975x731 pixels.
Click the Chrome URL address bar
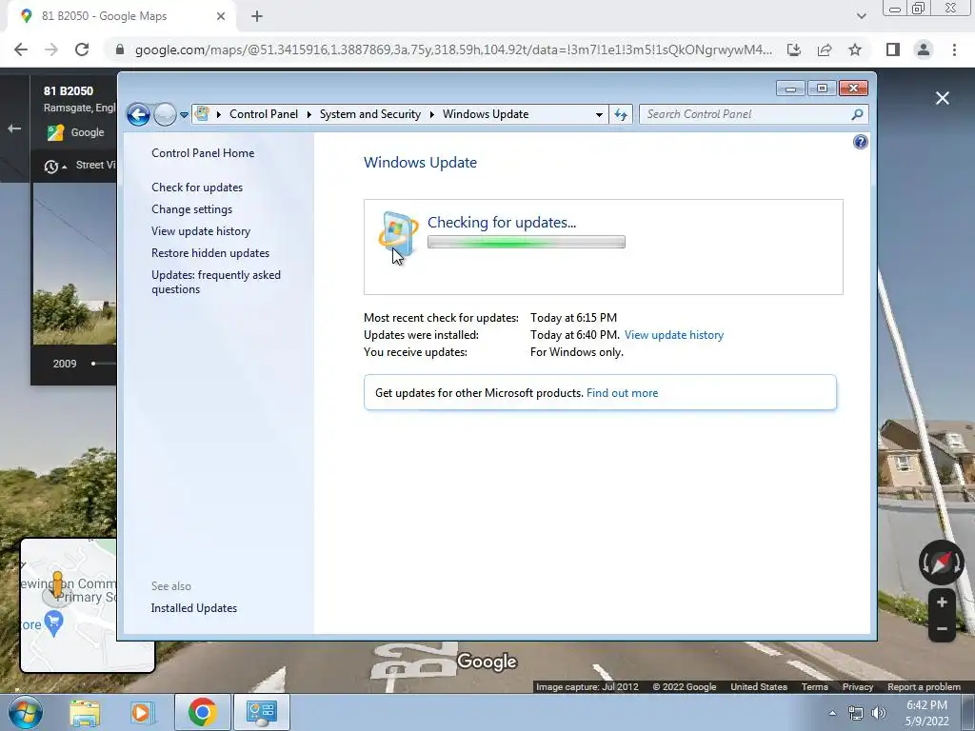tap(454, 49)
